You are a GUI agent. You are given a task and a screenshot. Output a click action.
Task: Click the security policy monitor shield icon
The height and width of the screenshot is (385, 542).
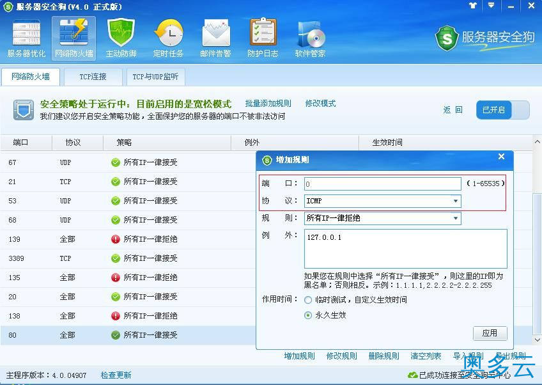24,109
